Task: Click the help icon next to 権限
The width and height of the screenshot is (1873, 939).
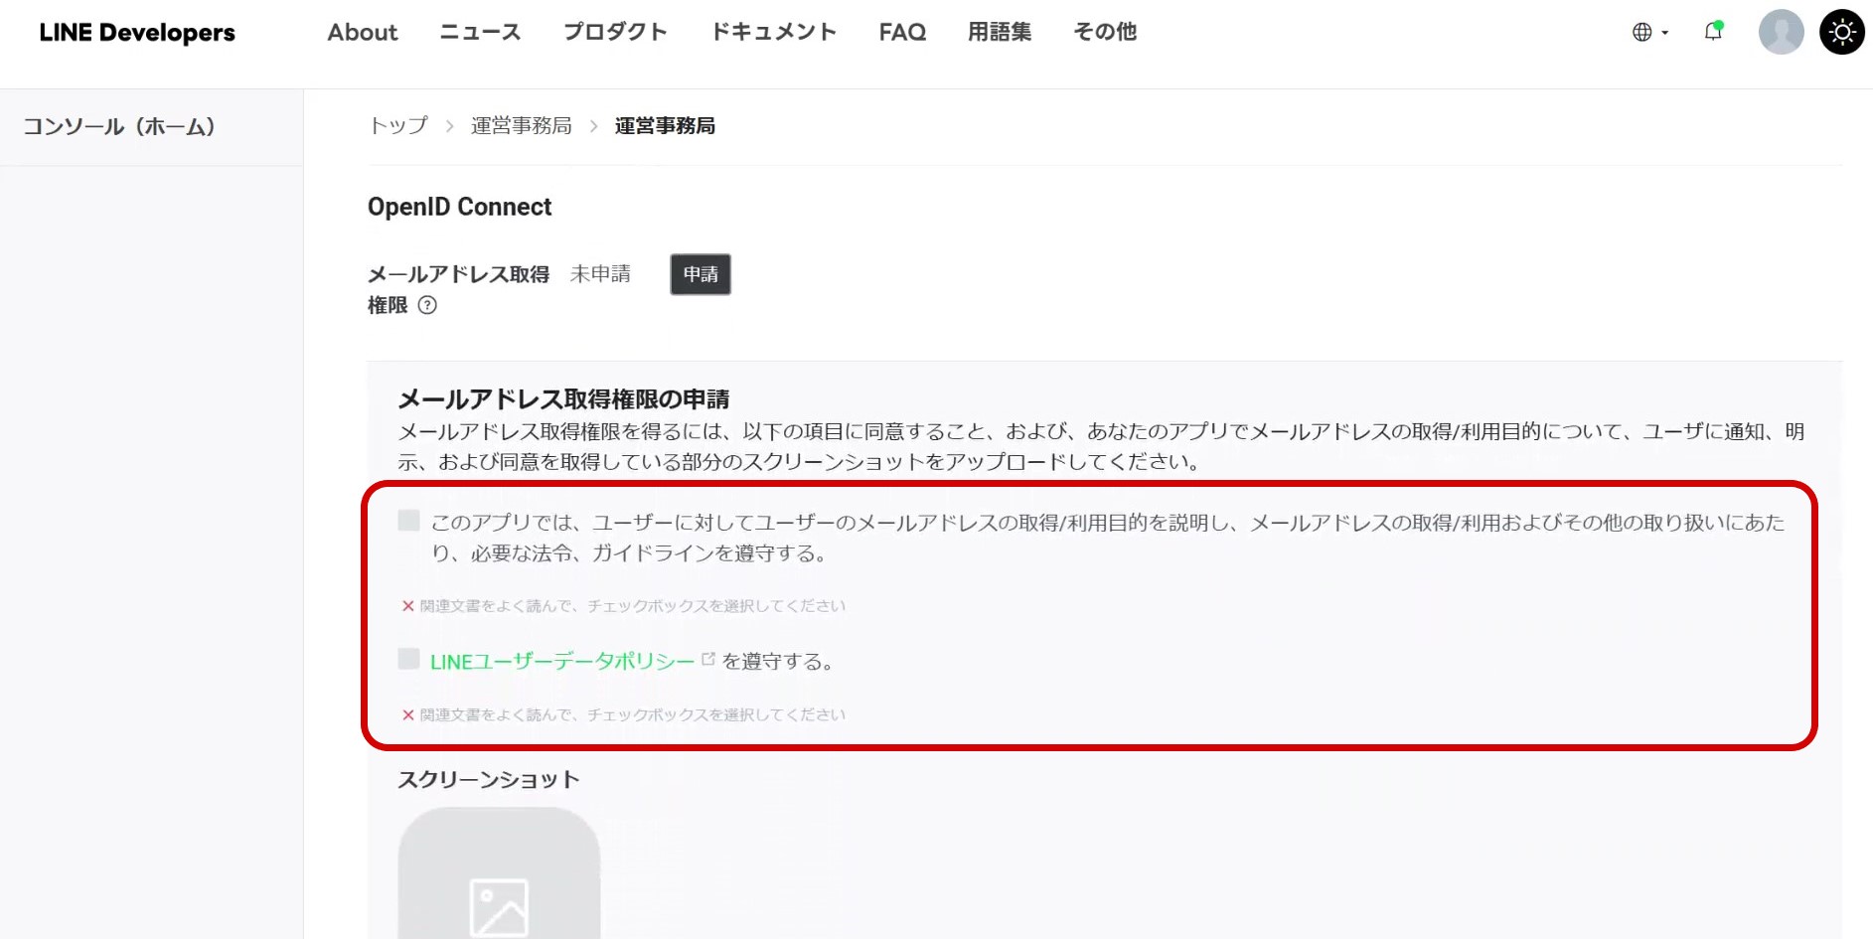Action: point(427,305)
